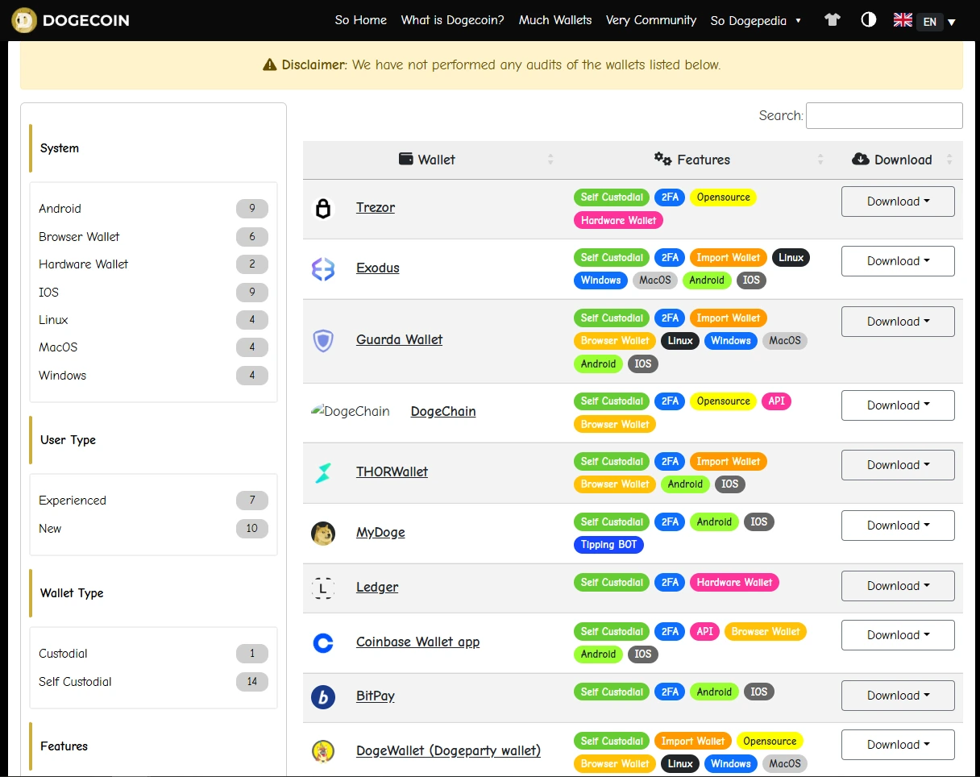Select the THORWallet lightning logo

click(x=323, y=472)
